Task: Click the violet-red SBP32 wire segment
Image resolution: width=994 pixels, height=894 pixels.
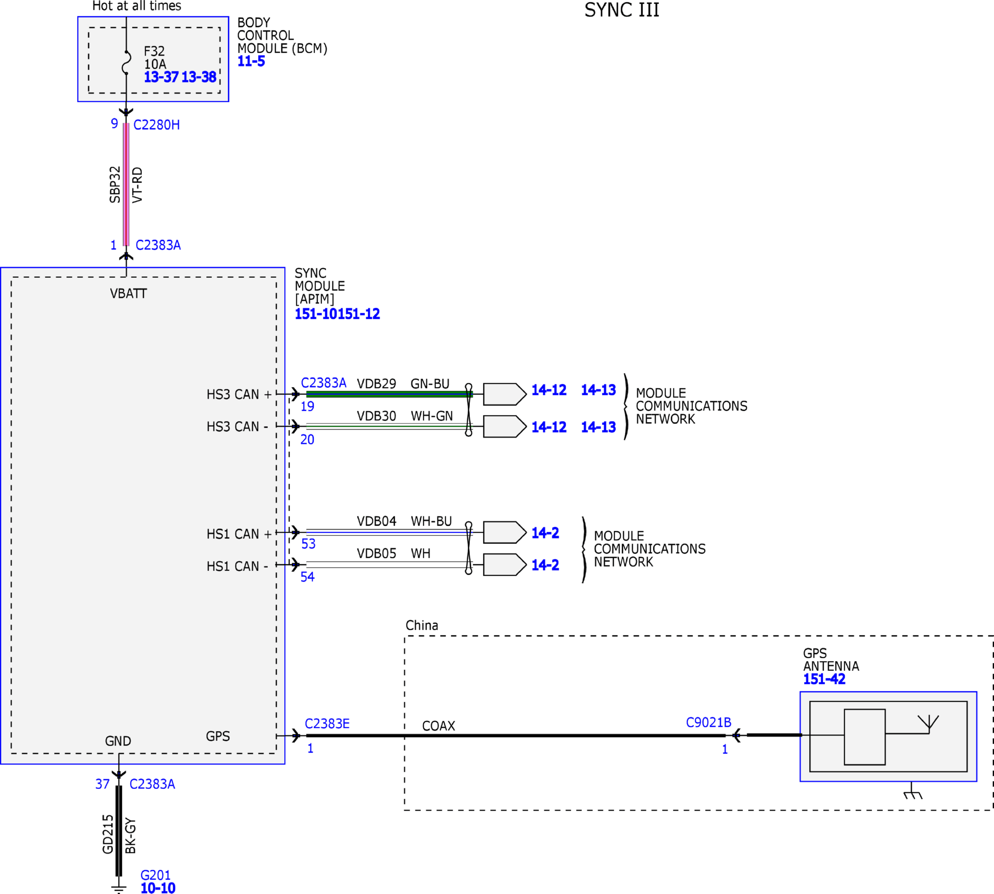Action: [126, 184]
